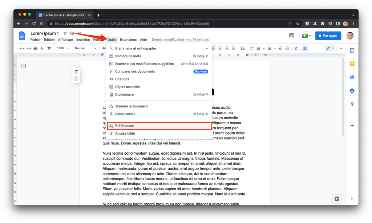This screenshot has width=372, height=223.
Task: Expand the Grammaire et orthographe submenu
Action: tap(159, 48)
